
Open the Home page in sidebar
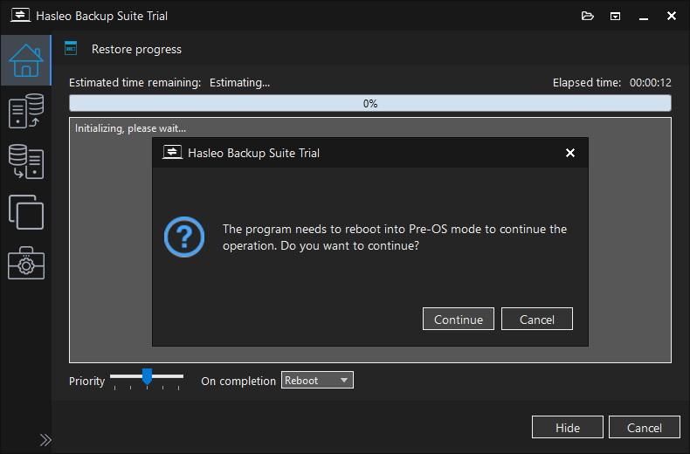(26, 60)
